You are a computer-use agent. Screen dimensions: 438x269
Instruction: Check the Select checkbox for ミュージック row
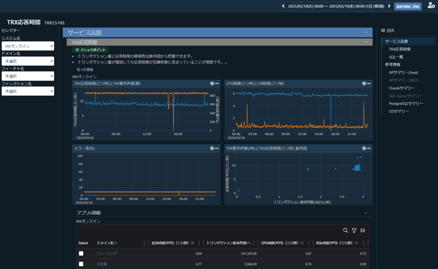(81, 253)
